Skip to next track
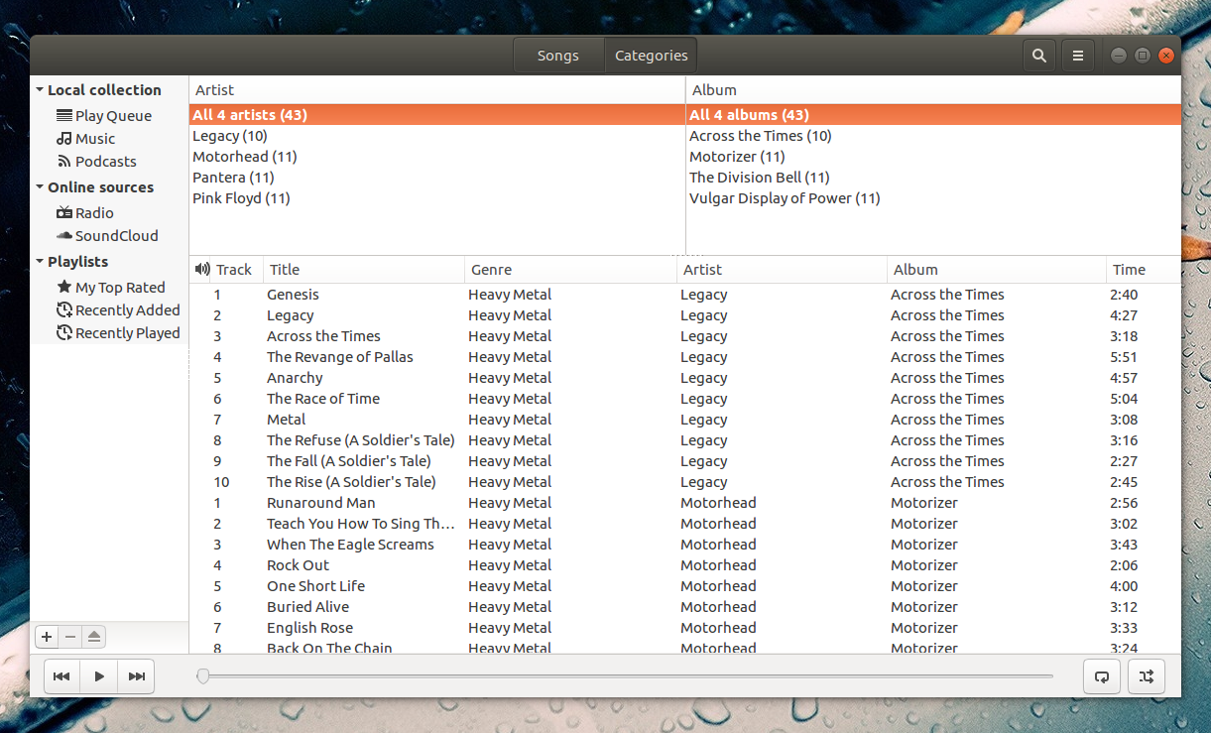Screen dimensions: 1211x733 tap(137, 676)
